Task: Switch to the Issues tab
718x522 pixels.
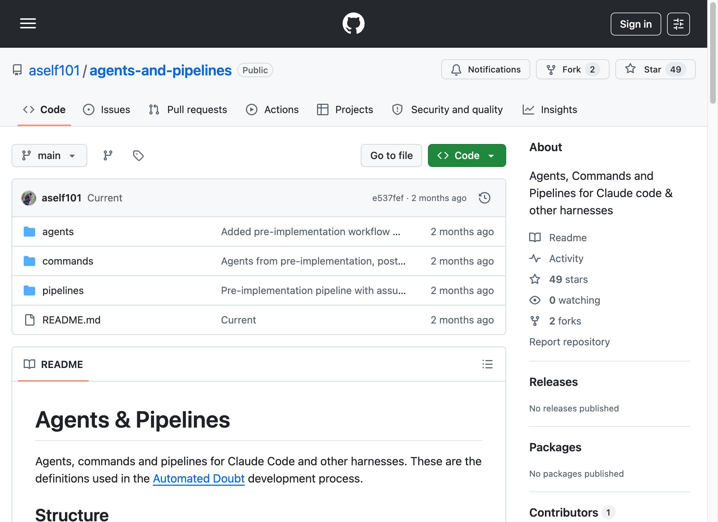Action: tap(107, 109)
